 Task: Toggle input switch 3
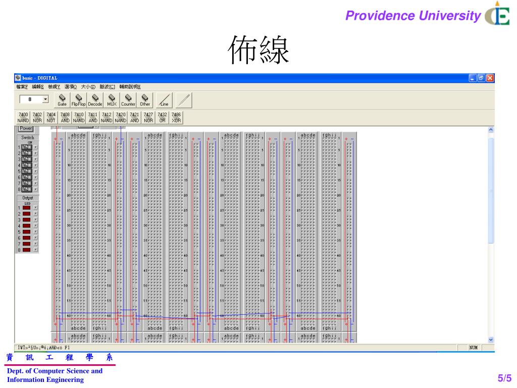point(27,159)
